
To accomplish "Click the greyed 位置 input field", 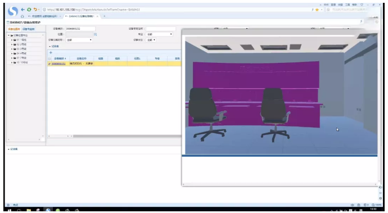I will 79,34.
